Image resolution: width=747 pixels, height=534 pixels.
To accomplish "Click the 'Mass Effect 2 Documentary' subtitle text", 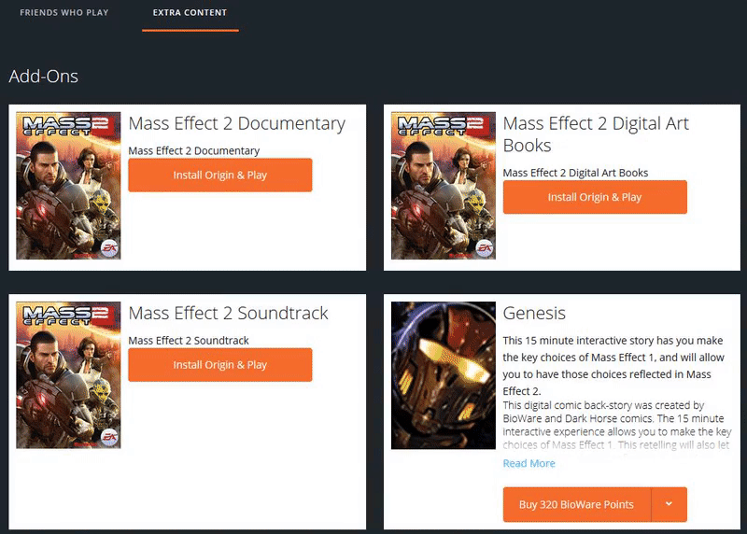I will (x=194, y=151).
